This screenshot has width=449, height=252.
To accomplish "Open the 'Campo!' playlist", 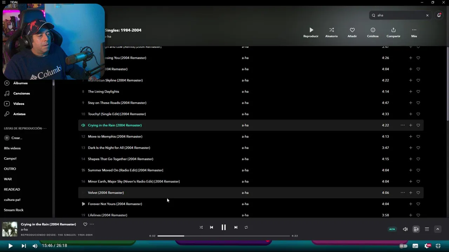I will pyautogui.click(x=10, y=159).
